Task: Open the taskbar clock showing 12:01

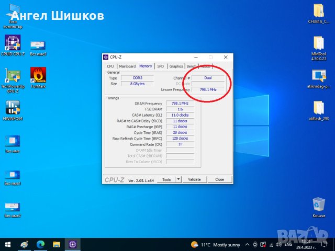Action: point(306,245)
